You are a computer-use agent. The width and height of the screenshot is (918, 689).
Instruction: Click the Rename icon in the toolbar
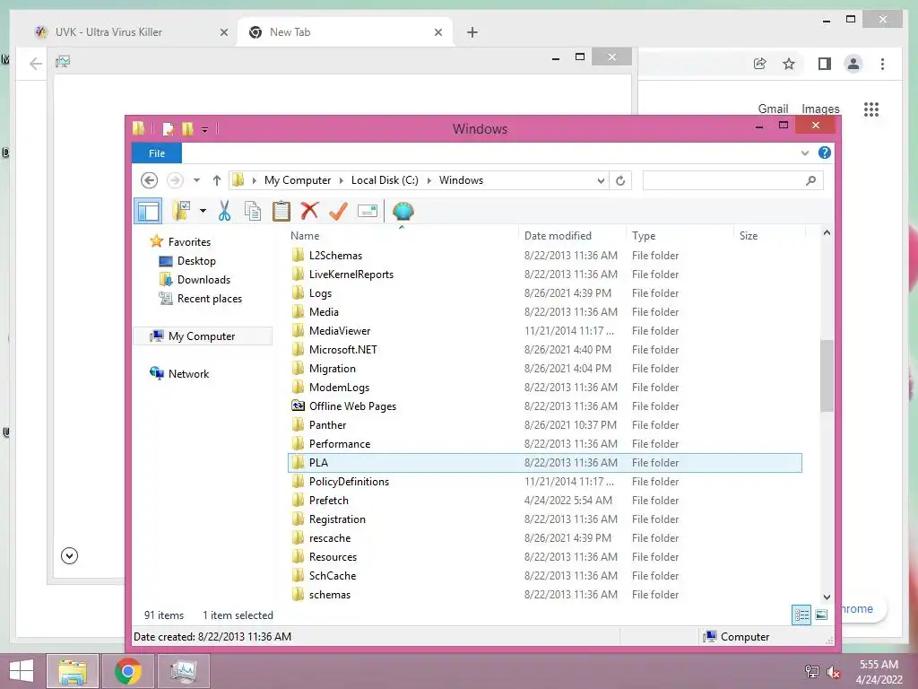pos(367,211)
